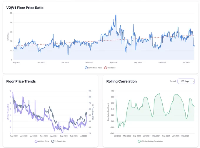This screenshot has height=148, width=200.
Task: Click the Period label text
Action: point(173,81)
